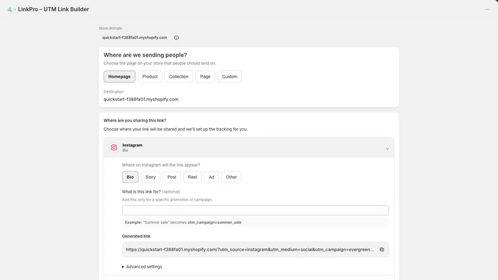Select the Product destination option
The height and width of the screenshot is (280, 498).
coord(150,77)
